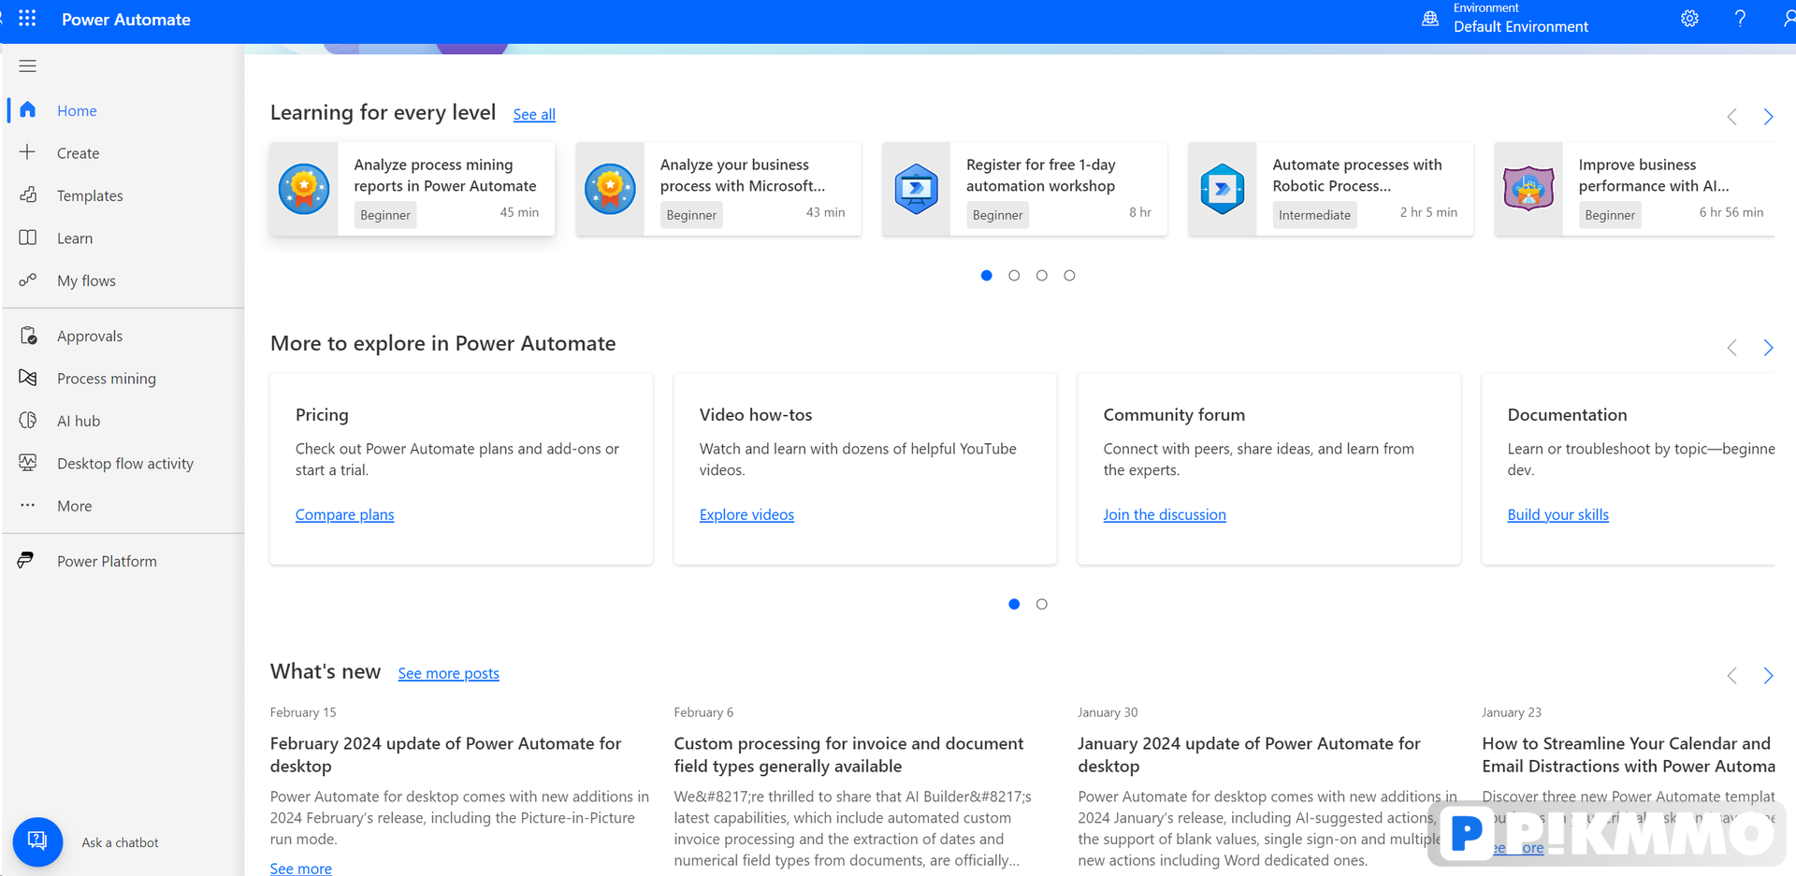Go to previous What's new page
Viewport: 1796px width, 876px height.
point(1731,676)
